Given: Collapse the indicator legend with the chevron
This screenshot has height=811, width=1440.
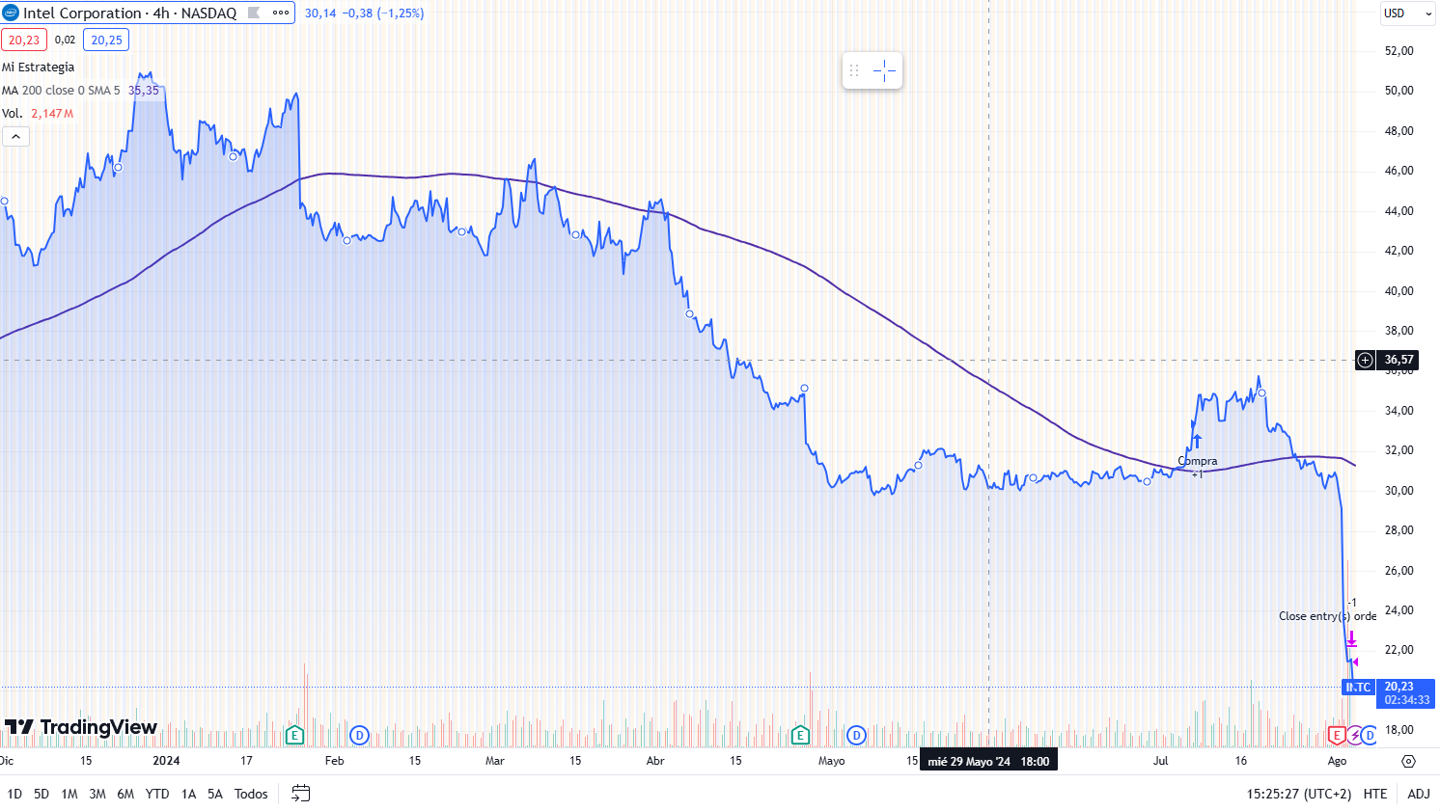Looking at the screenshot, I should [15, 137].
